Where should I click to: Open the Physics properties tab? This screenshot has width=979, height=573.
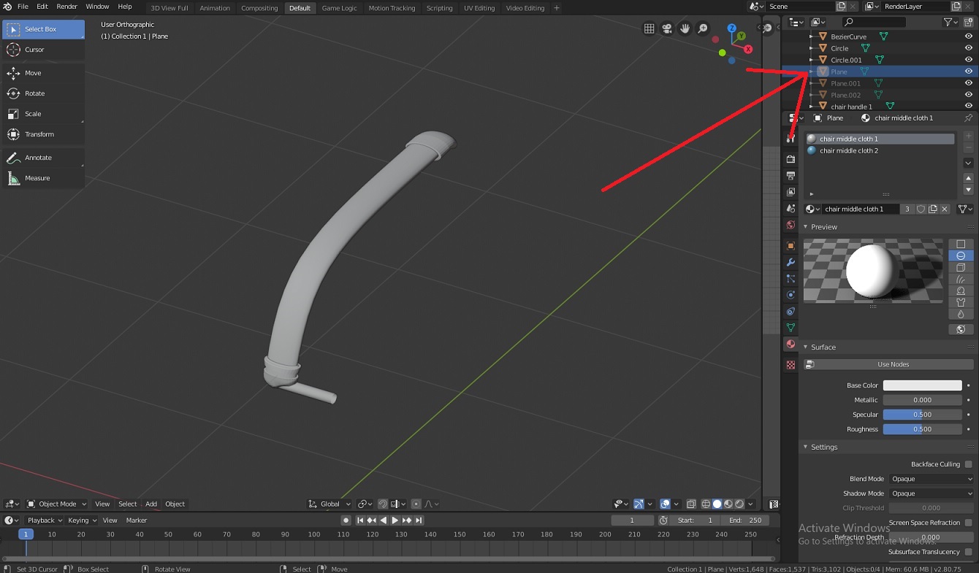click(x=791, y=295)
